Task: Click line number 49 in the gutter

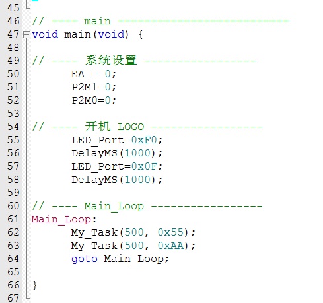Action: [x=13, y=61]
